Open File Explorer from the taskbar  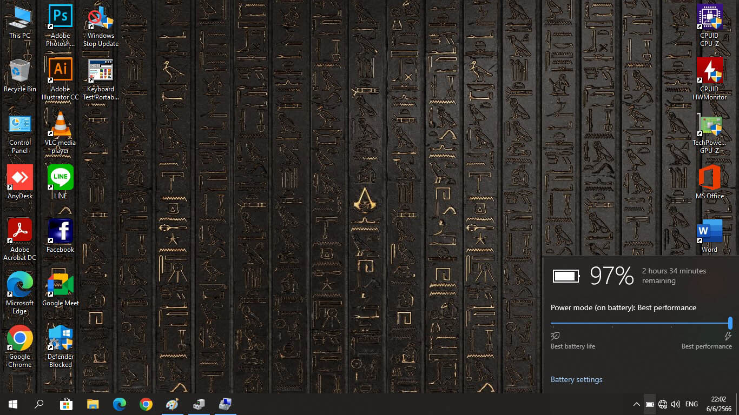click(x=93, y=404)
